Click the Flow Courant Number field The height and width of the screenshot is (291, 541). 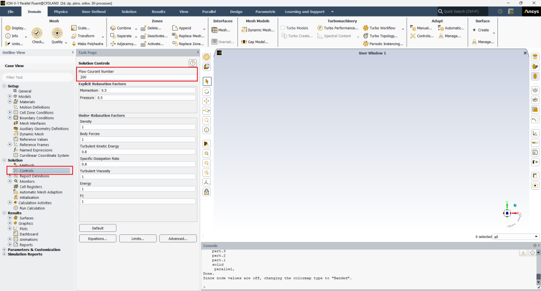click(137, 77)
